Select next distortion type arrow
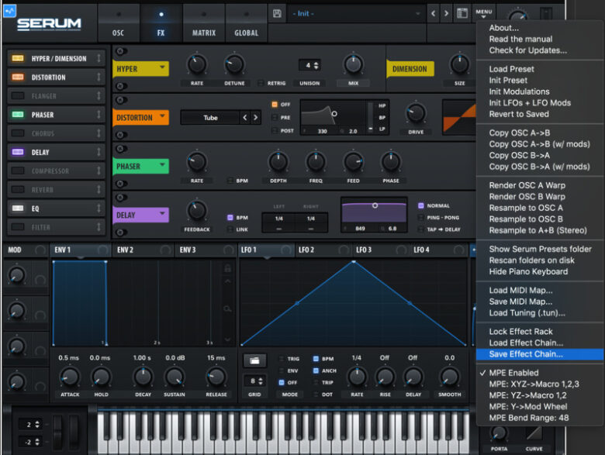 coord(255,117)
